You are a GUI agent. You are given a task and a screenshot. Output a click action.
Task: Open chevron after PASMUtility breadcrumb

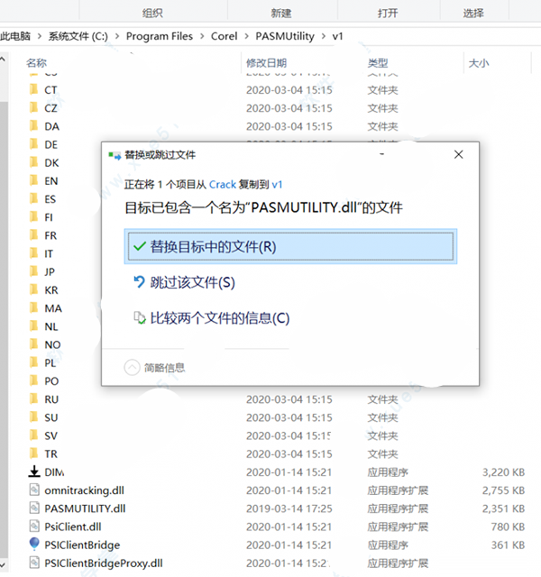coord(324,36)
